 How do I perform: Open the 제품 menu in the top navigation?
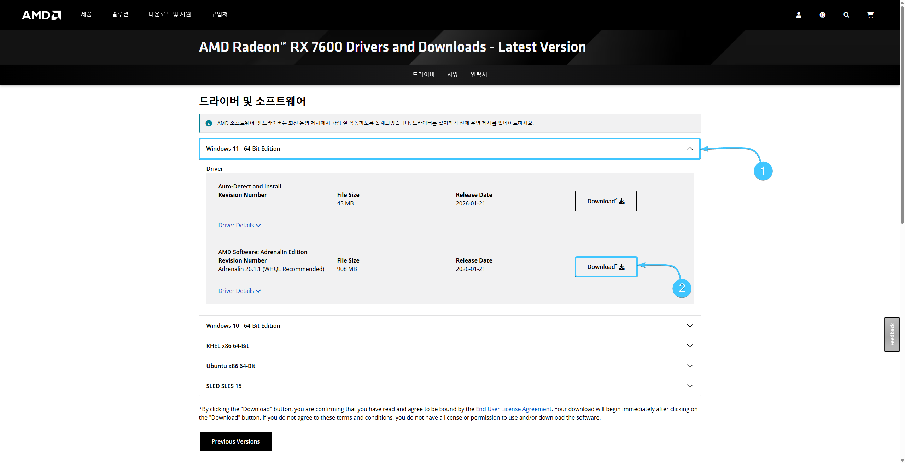86,14
